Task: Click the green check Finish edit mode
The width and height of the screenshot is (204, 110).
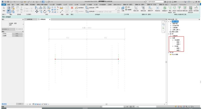Action: tap(72, 12)
